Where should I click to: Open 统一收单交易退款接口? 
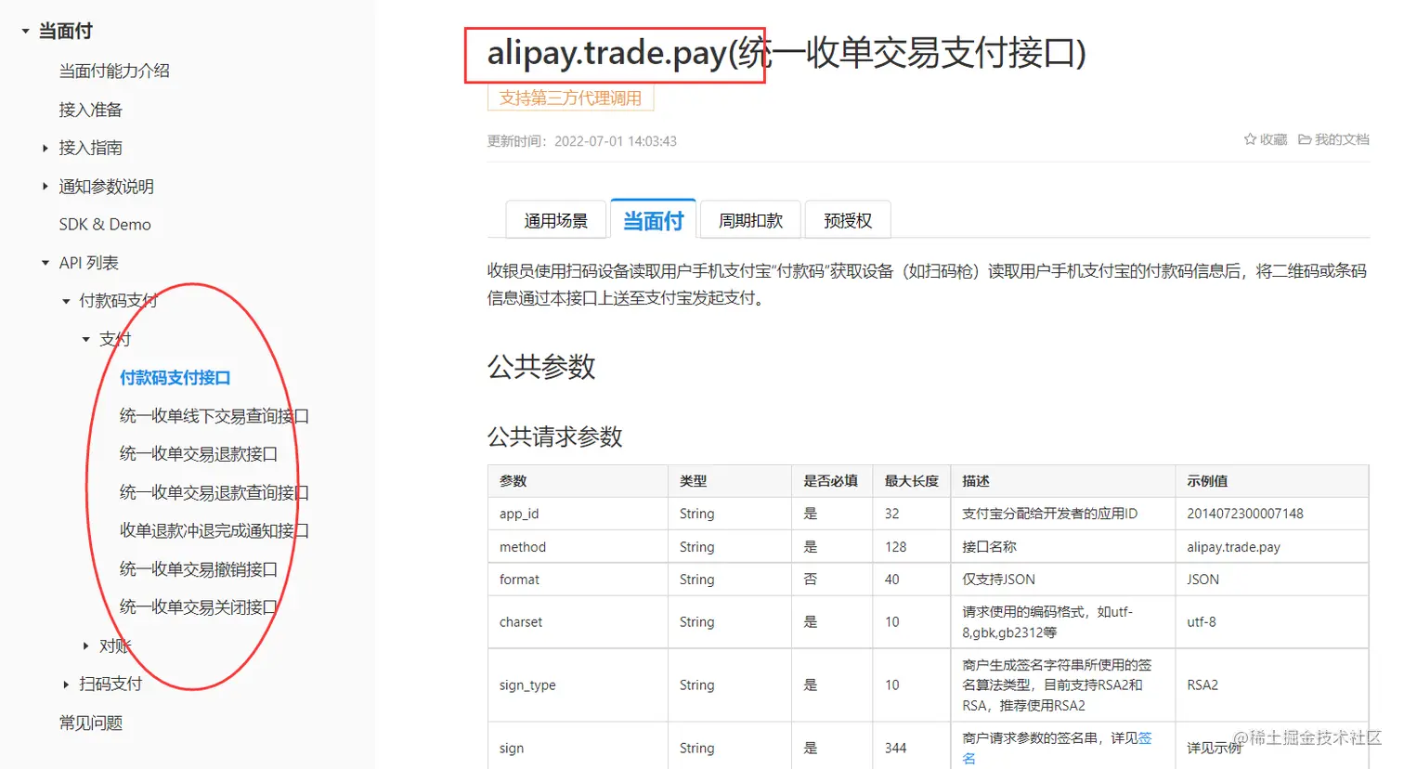tap(199, 454)
